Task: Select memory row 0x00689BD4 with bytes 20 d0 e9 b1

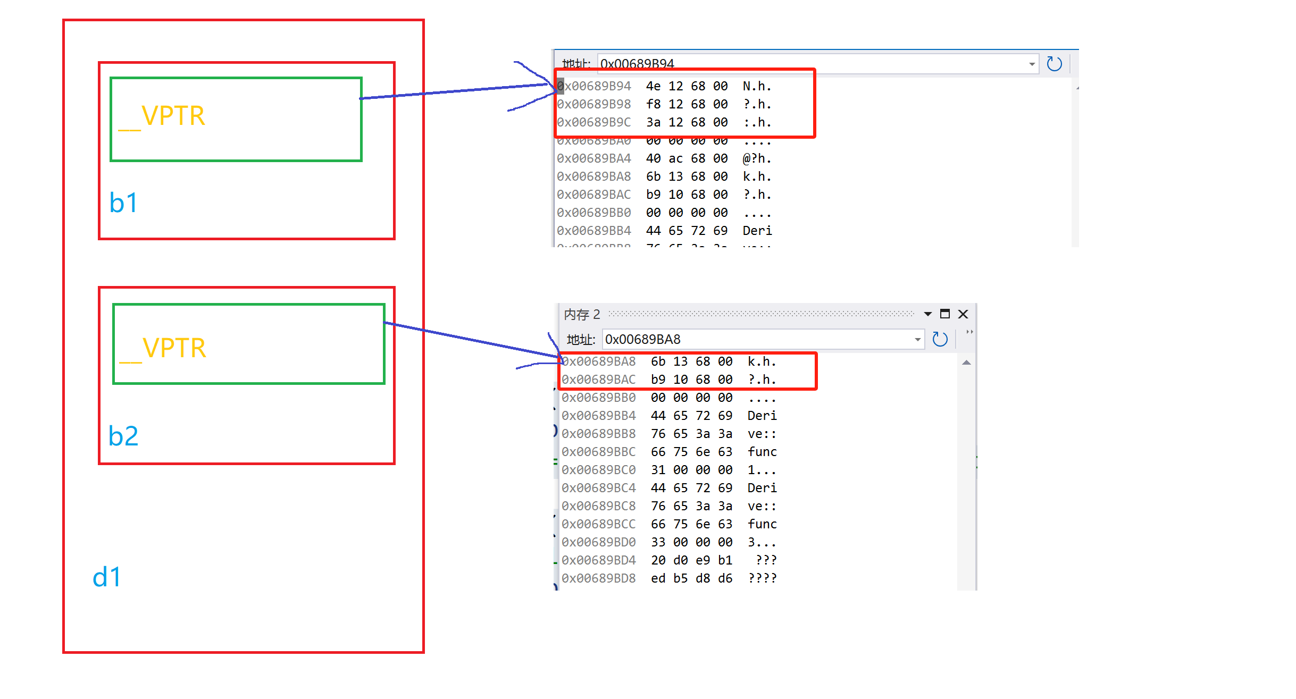Action: tap(669, 560)
